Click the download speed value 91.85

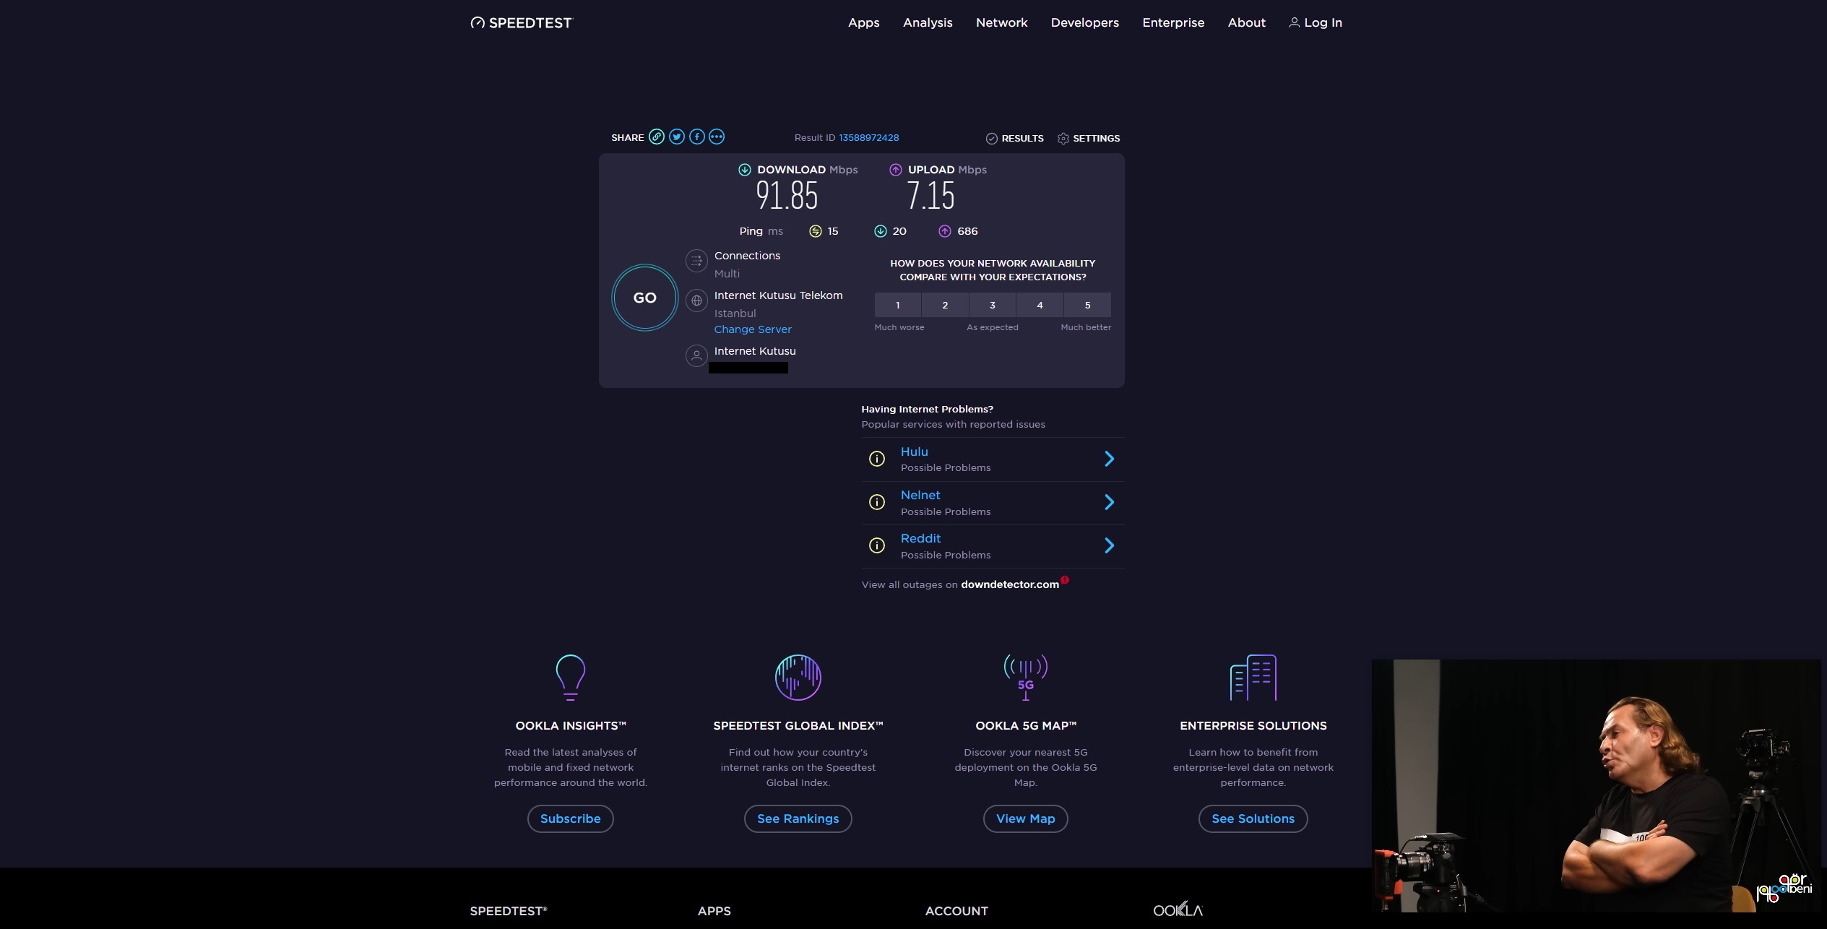tap(787, 196)
